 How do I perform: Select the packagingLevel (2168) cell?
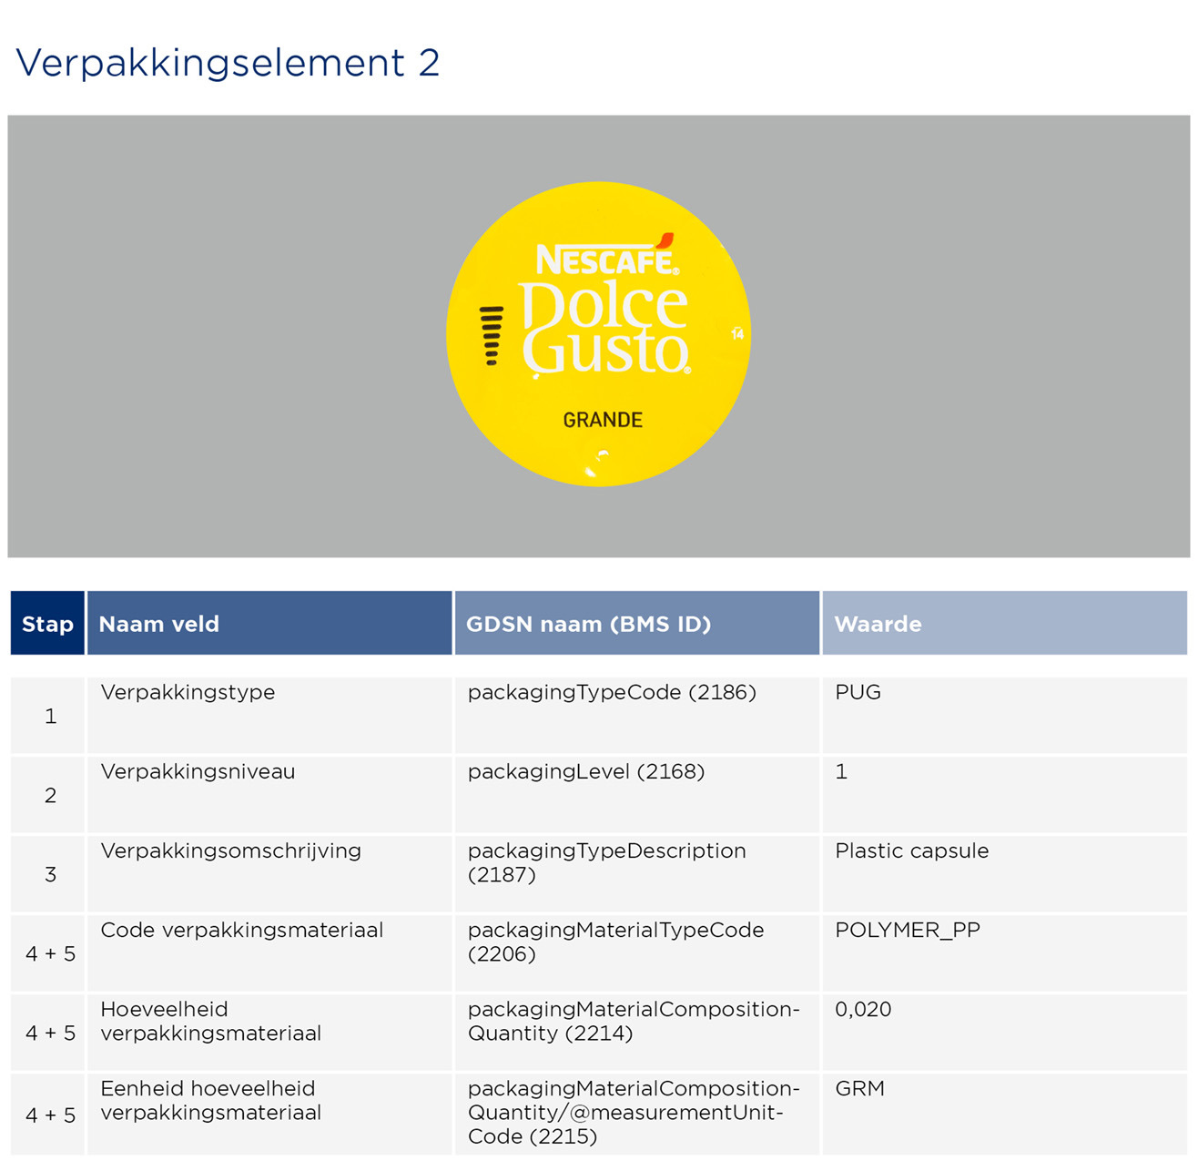(x=587, y=771)
